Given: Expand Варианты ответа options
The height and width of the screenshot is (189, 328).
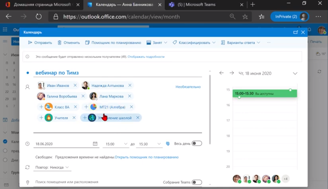Looking at the screenshot, I should tap(241, 42).
